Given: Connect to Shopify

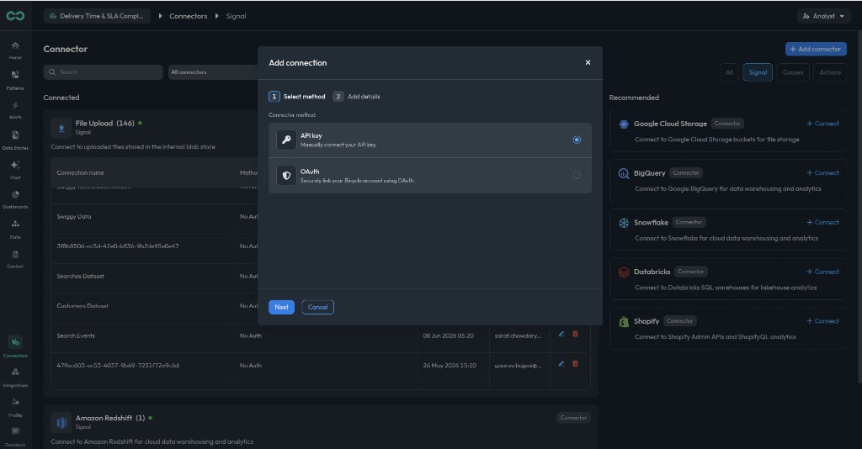Looking at the screenshot, I should (822, 321).
